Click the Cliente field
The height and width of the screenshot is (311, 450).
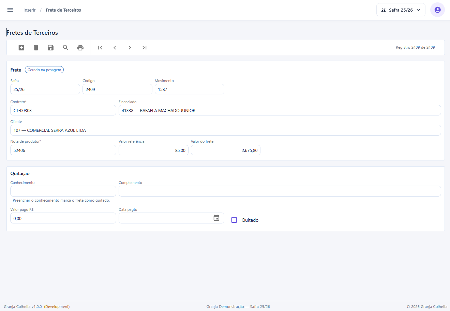tap(226, 130)
